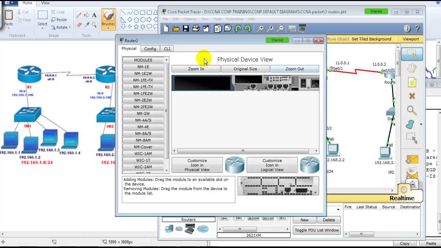
Task: Select the Physical tab
Action: pyautogui.click(x=129, y=49)
